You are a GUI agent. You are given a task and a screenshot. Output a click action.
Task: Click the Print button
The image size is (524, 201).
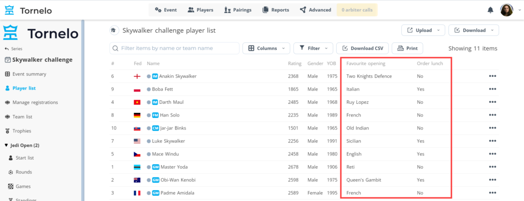(407, 49)
